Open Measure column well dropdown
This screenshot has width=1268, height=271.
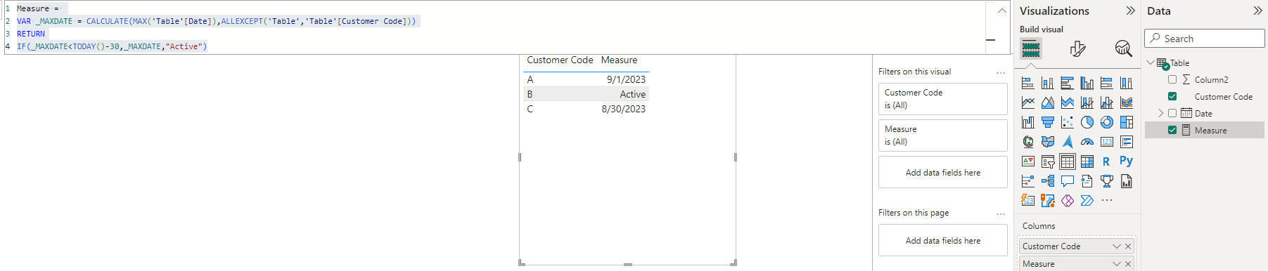point(1116,264)
